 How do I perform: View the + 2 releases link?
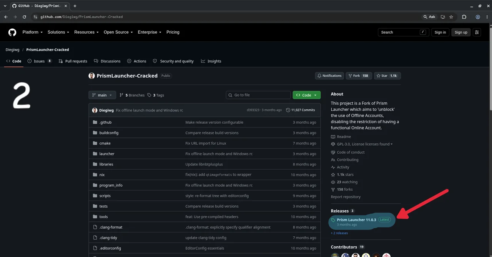click(339, 233)
